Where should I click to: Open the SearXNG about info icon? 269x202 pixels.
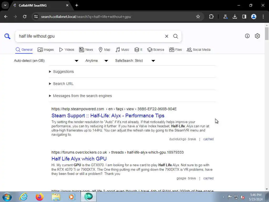247,36
